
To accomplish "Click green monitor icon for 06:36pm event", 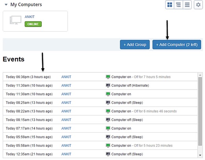I will click(108, 77).
